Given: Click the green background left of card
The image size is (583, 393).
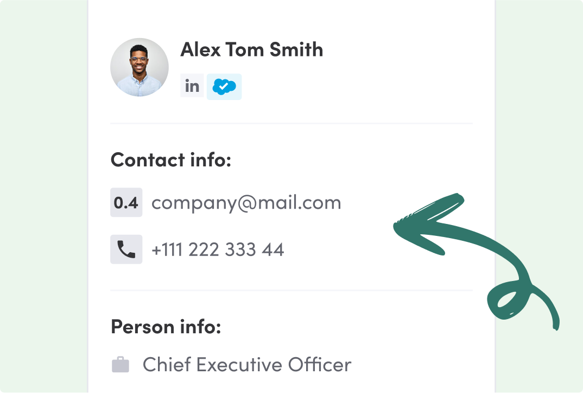Looking at the screenshot, I should click(43, 196).
